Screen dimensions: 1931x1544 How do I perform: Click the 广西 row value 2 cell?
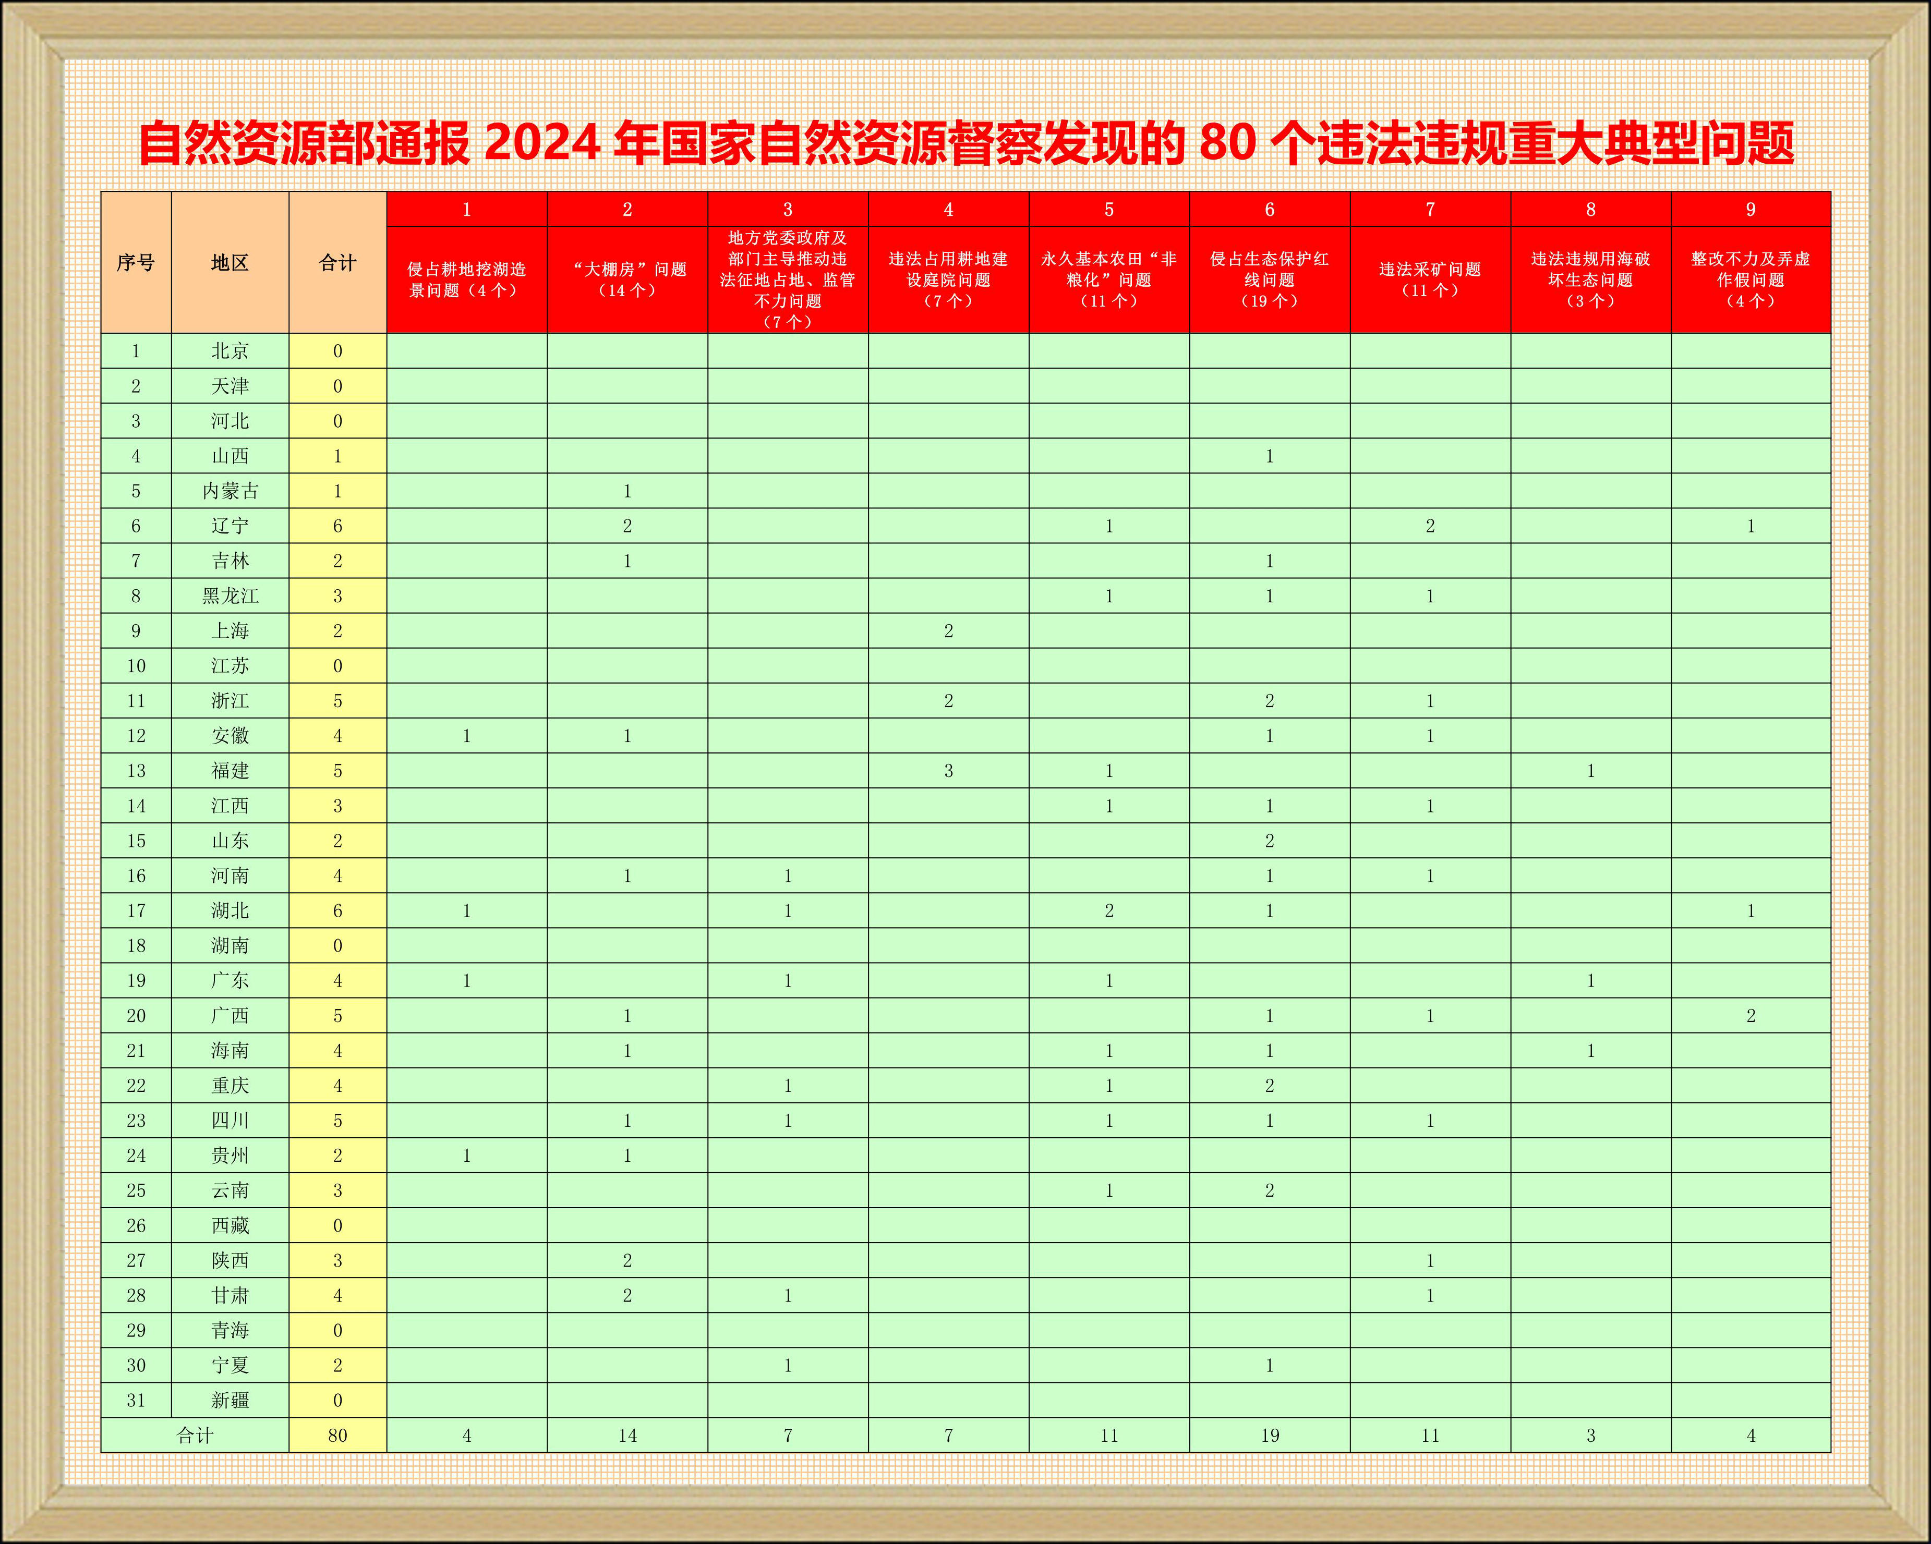point(1750,1016)
